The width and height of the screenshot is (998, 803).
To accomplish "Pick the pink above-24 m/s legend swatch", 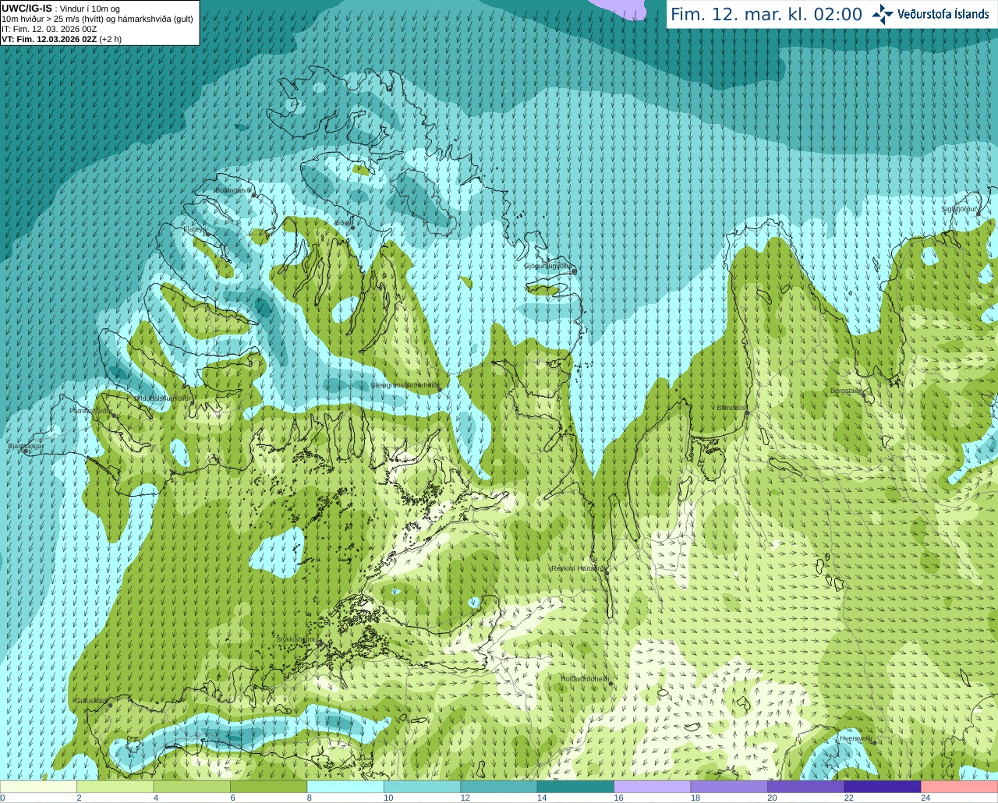I will (x=959, y=787).
